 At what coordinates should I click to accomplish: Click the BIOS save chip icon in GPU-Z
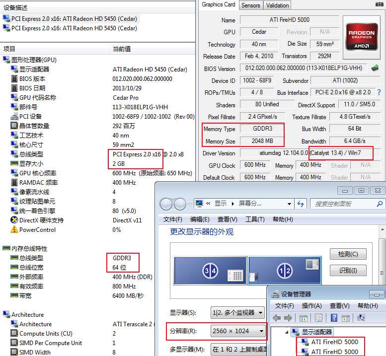tap(375, 68)
